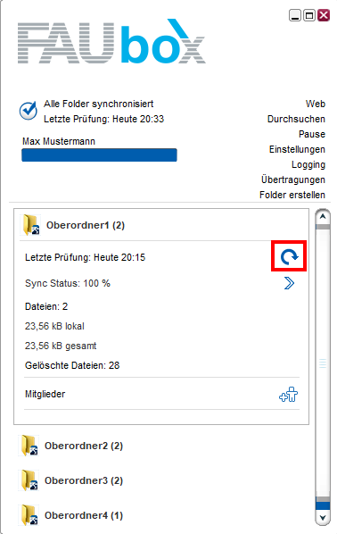Open Durchsuchen
The height and width of the screenshot is (534, 337).
tap(296, 119)
